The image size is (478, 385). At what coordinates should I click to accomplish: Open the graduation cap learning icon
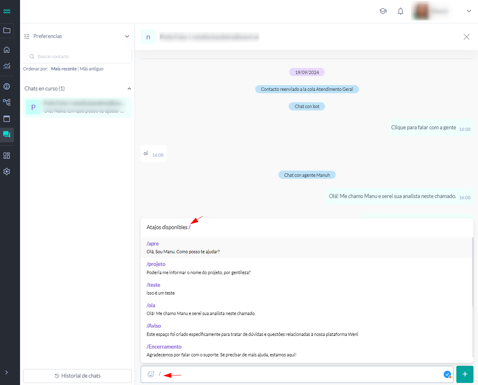point(383,11)
